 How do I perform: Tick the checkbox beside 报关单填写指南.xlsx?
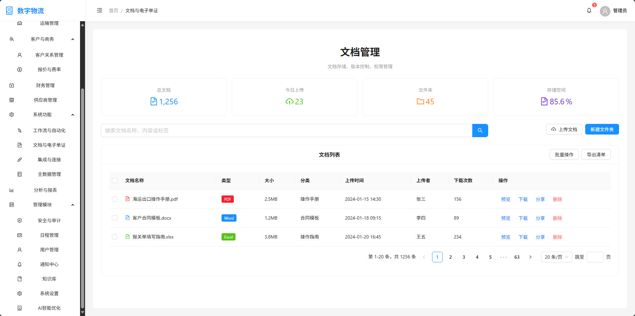tap(115, 237)
